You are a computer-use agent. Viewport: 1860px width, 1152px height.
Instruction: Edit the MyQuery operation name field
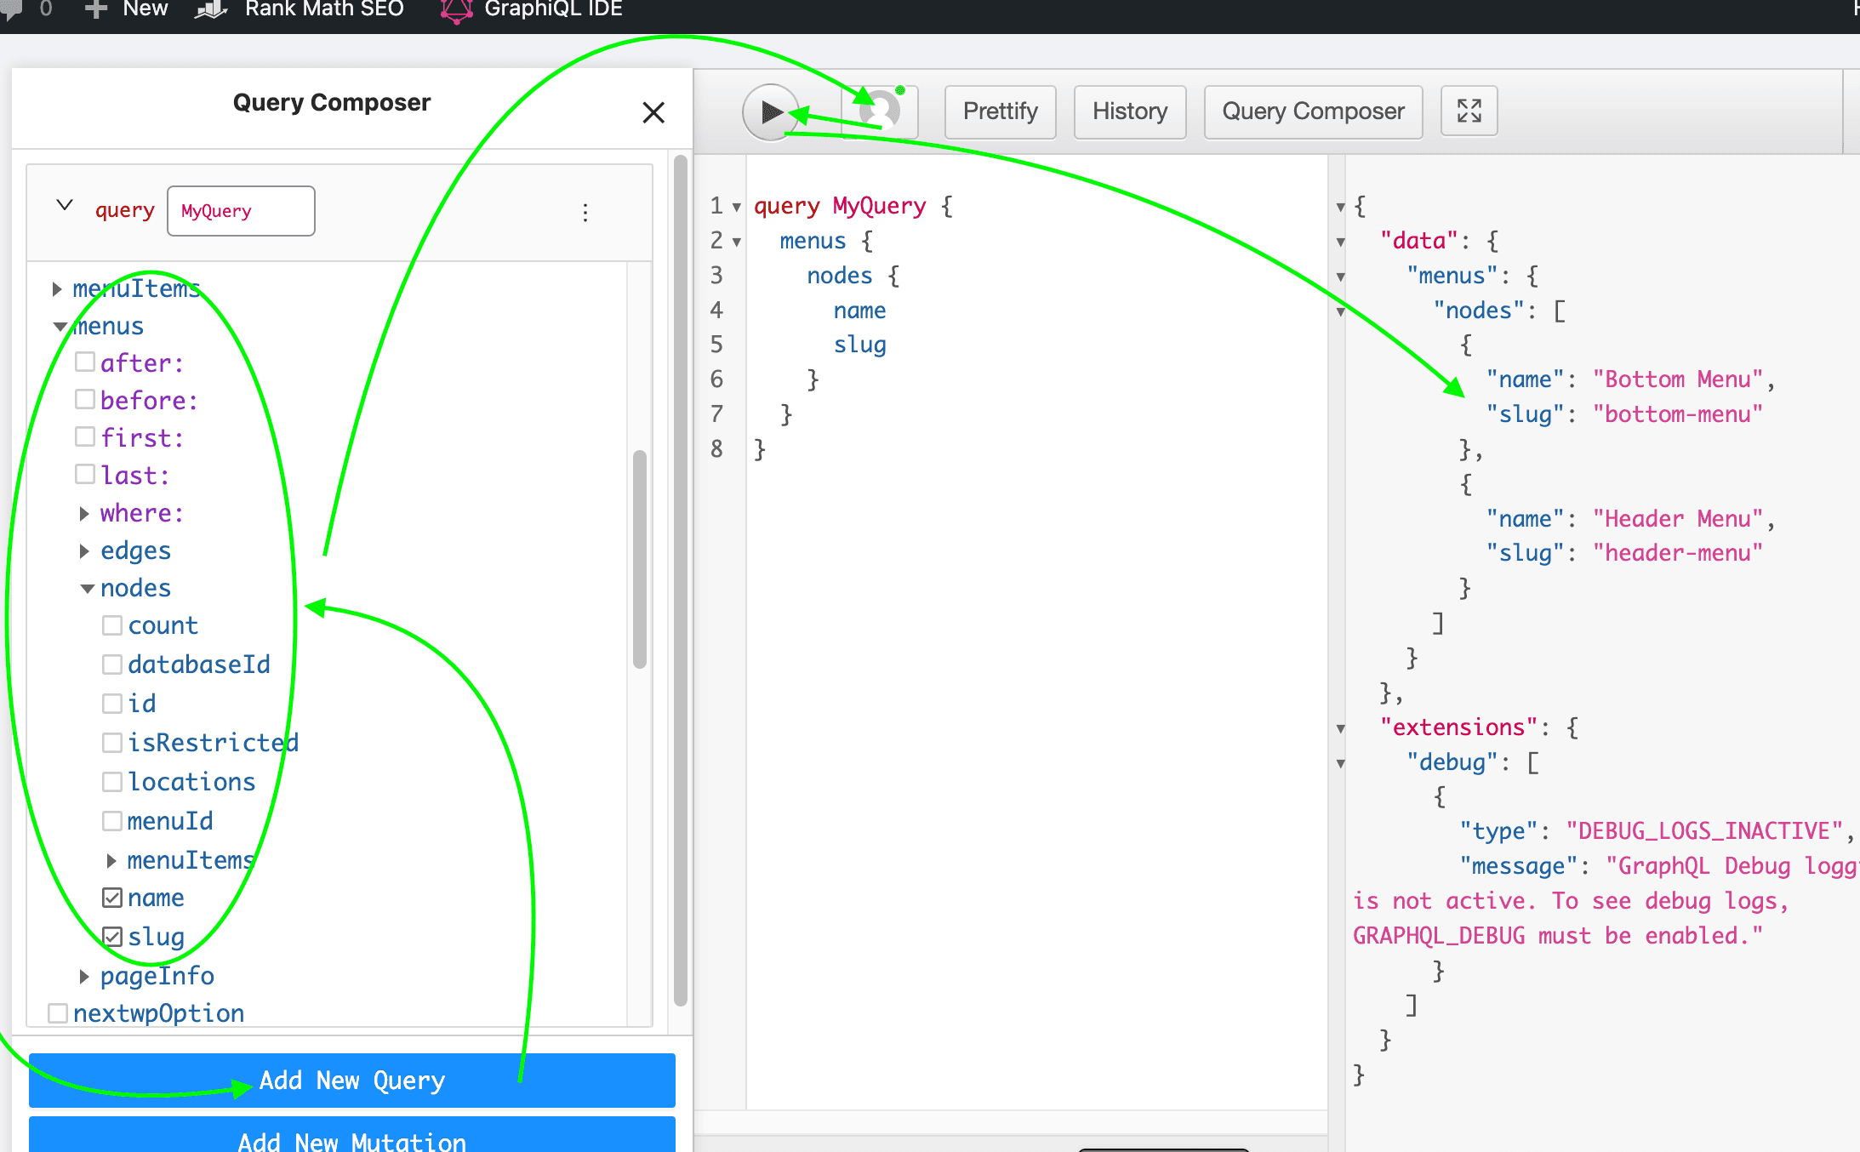click(x=241, y=211)
